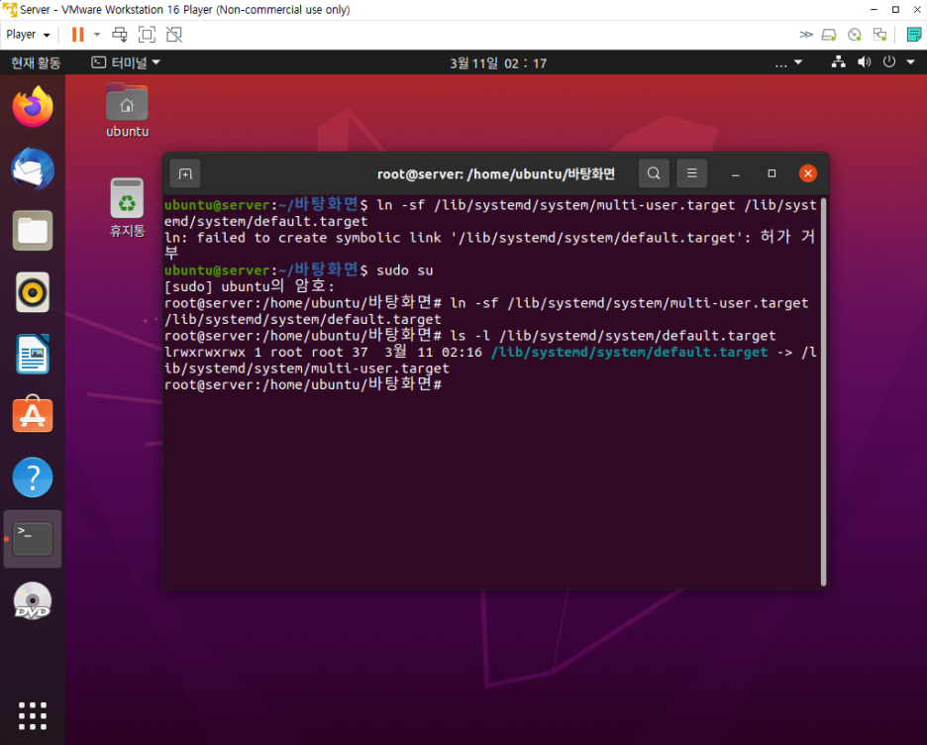Send Ctrl+Alt+Del to the virtual machine
This screenshot has height=745, width=927.
pos(120,35)
